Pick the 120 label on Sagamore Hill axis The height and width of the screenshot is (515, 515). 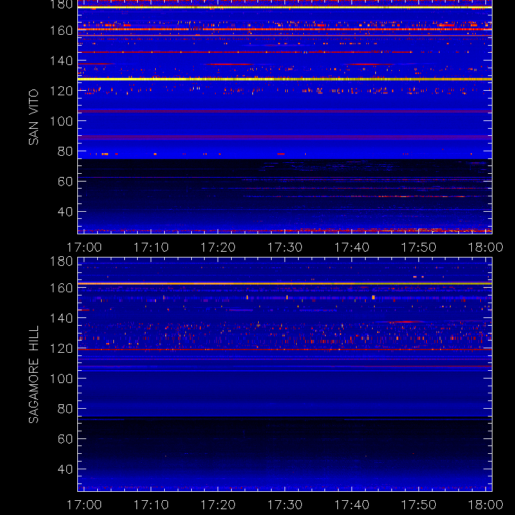coord(61,348)
